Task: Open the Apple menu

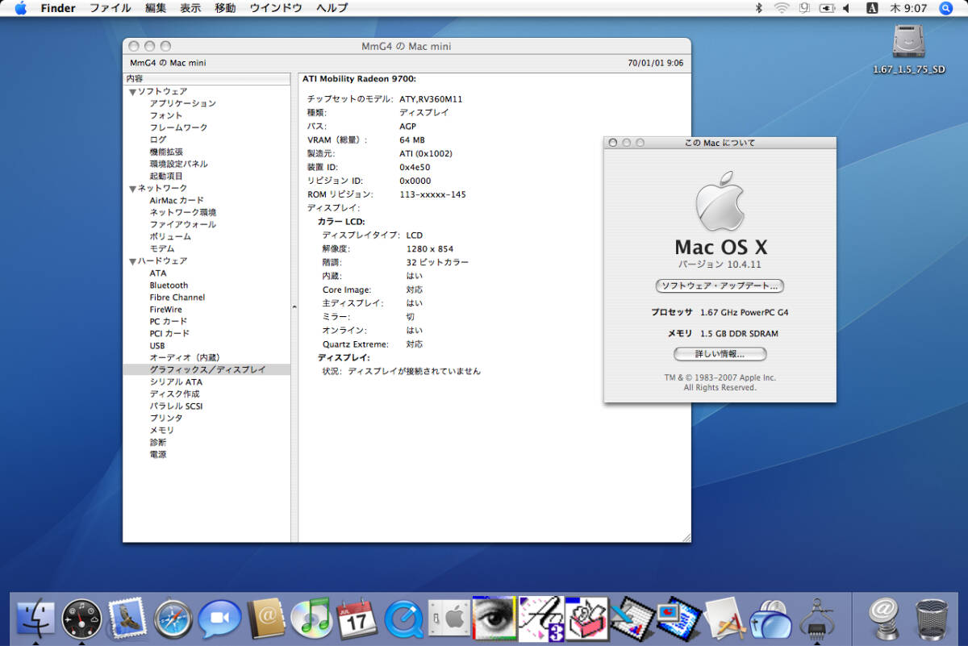Action: (20, 8)
